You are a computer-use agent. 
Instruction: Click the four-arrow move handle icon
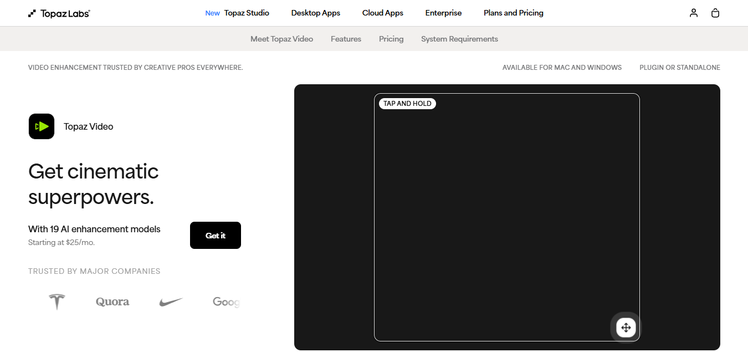tap(626, 328)
